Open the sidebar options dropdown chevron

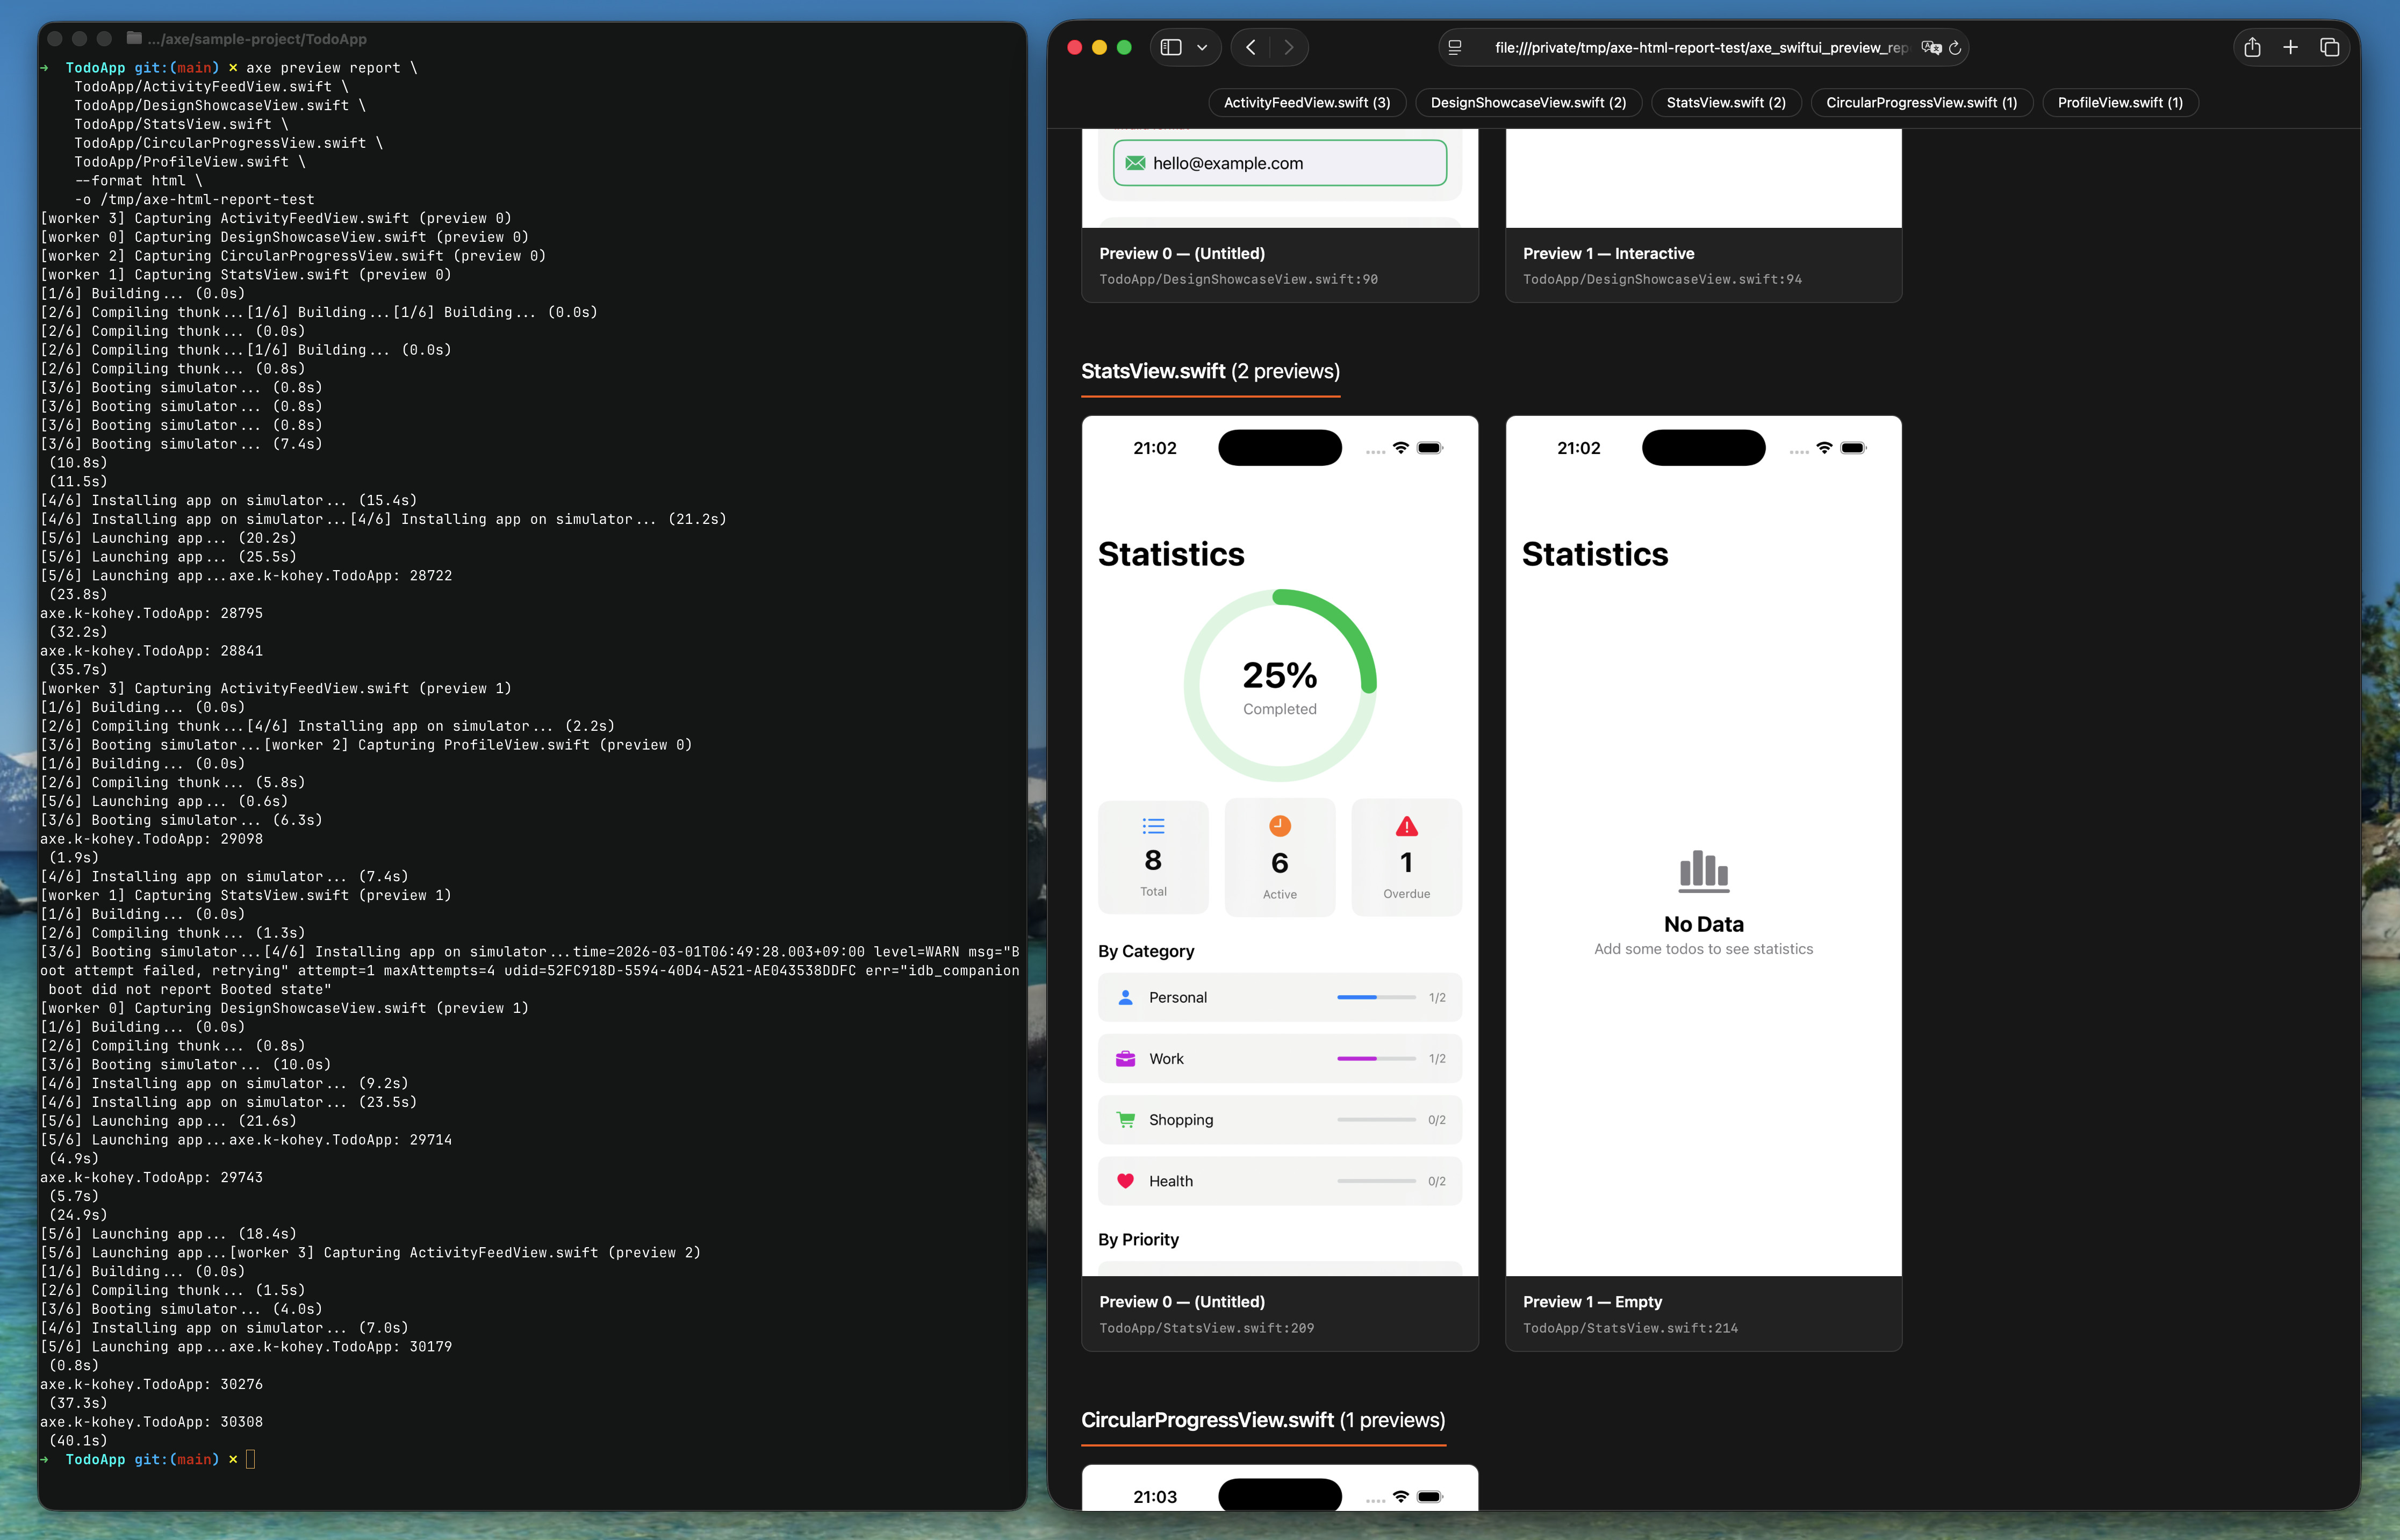click(1202, 47)
